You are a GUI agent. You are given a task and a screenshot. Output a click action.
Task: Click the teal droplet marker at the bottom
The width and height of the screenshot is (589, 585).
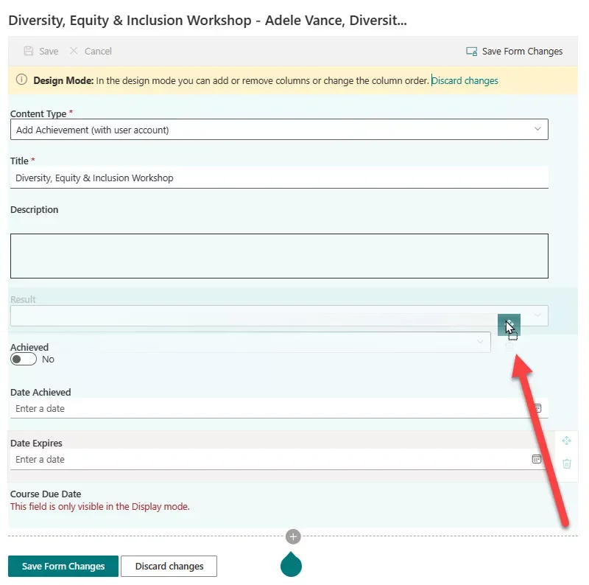click(x=292, y=564)
